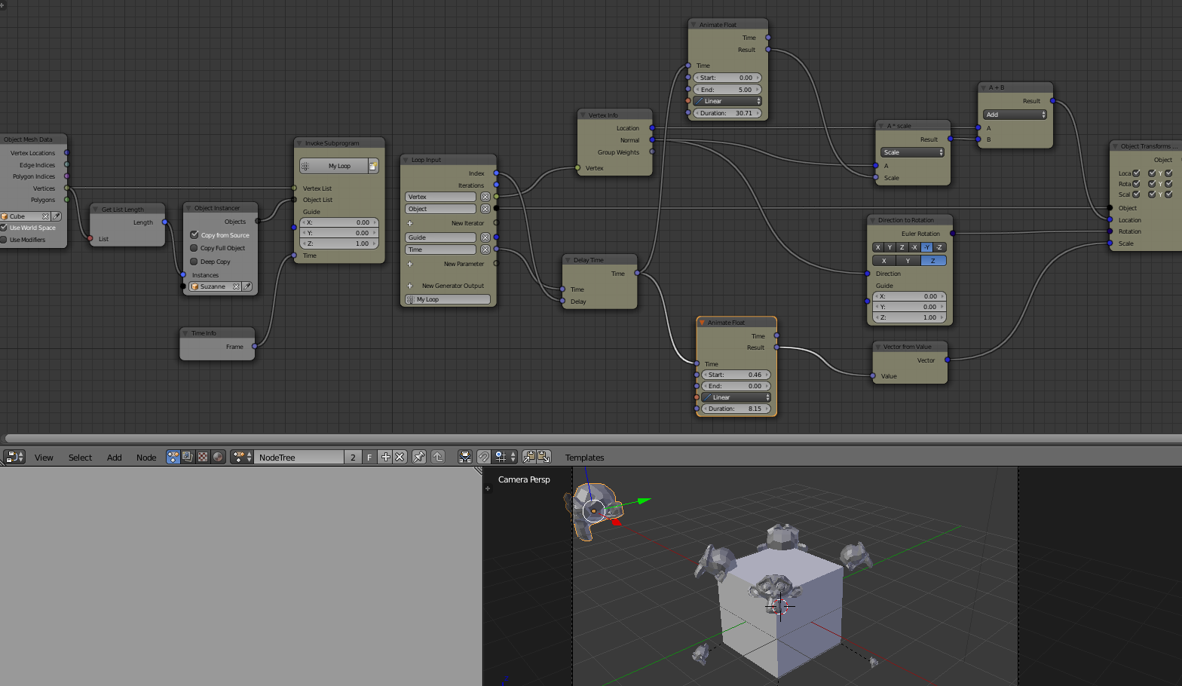Image resolution: width=1182 pixels, height=686 pixels.
Task: Open Add operation dropdown in A + B node
Action: (1015, 115)
